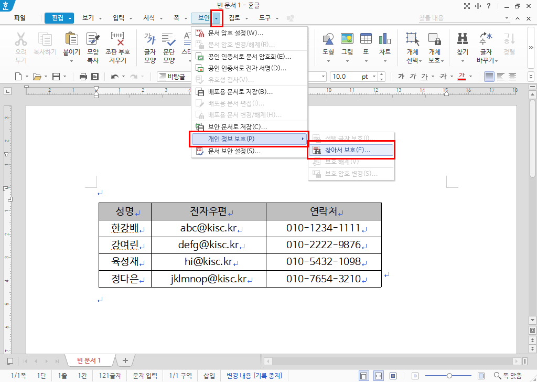Screen dimensions: 537x382
Task: Select page view mode icon in status bar
Action: (x=364, y=376)
